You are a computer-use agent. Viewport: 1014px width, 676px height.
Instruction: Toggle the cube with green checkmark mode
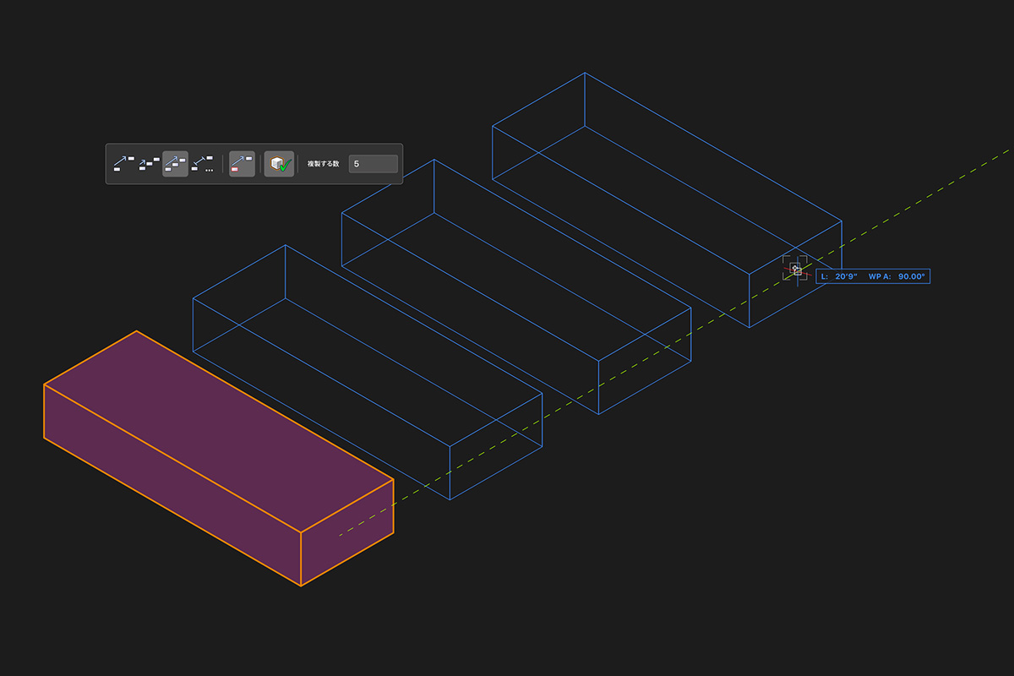coord(279,163)
